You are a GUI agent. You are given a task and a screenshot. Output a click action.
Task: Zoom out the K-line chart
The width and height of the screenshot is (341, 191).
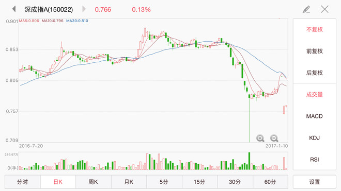[274, 138]
